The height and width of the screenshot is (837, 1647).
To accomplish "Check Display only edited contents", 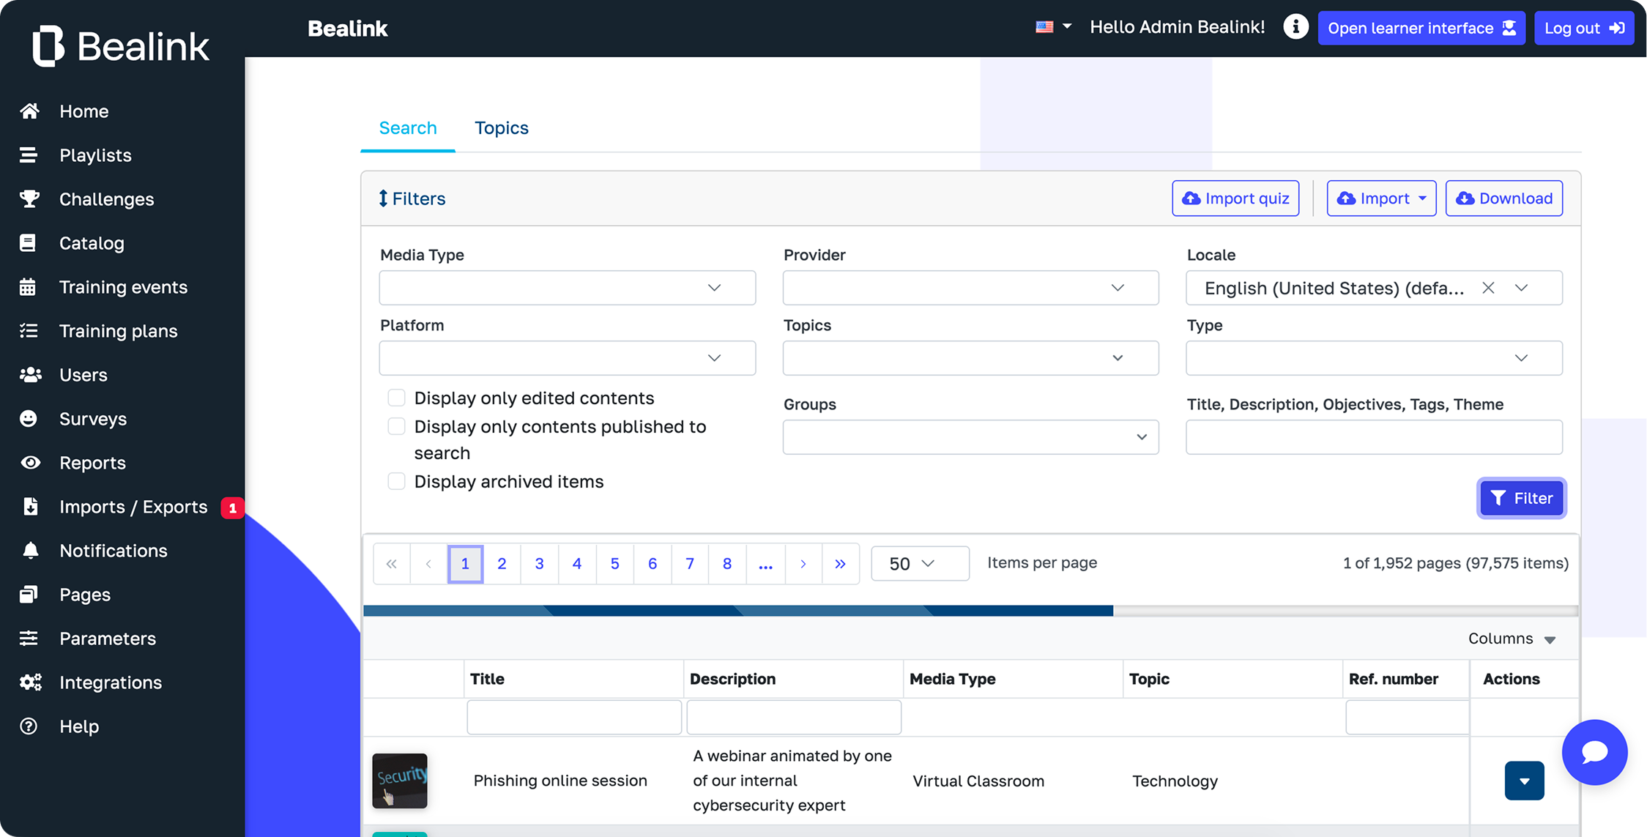I will click(396, 398).
